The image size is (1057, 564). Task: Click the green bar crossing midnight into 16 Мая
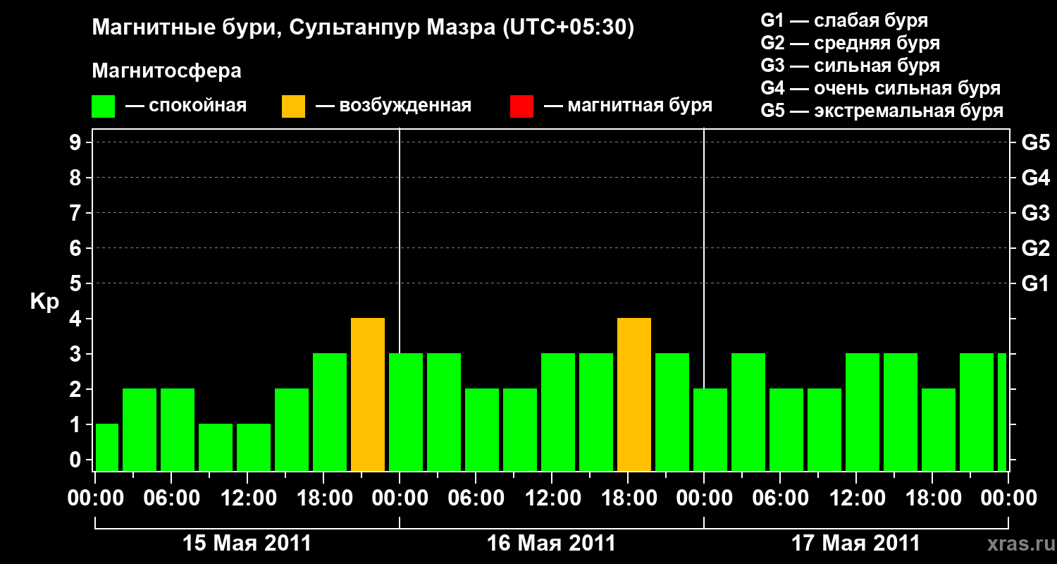coord(406,412)
